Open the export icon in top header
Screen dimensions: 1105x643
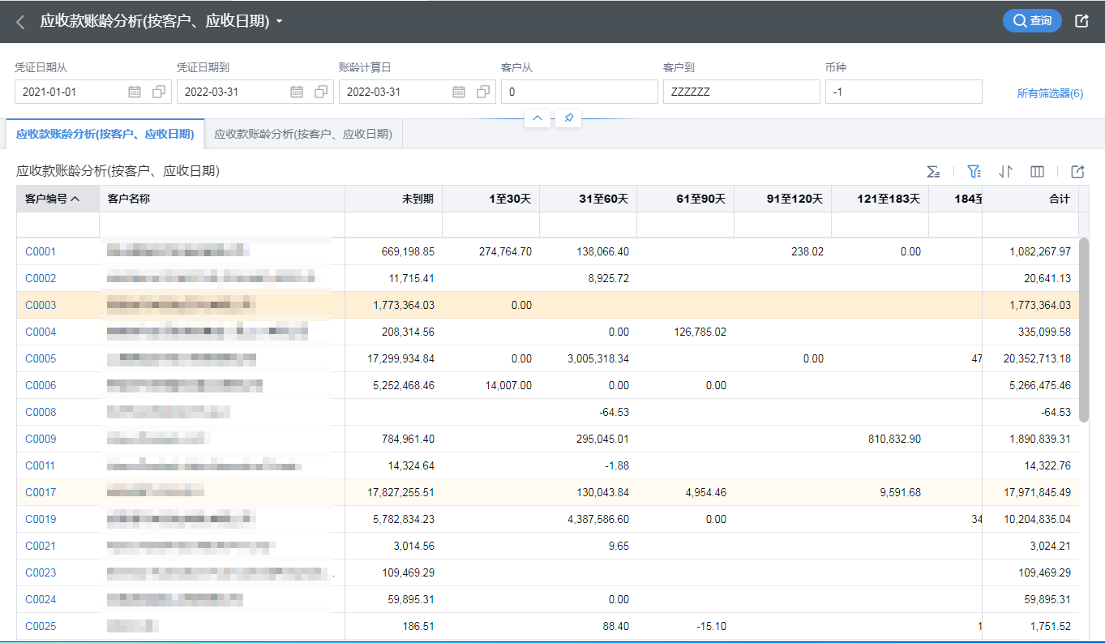click(x=1081, y=21)
